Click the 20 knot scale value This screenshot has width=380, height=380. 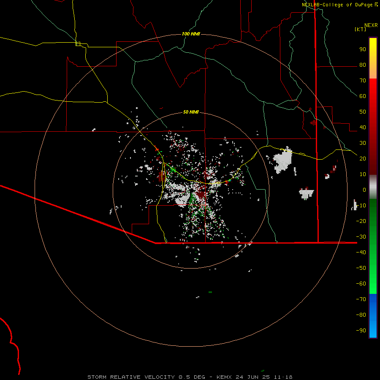[363, 159]
